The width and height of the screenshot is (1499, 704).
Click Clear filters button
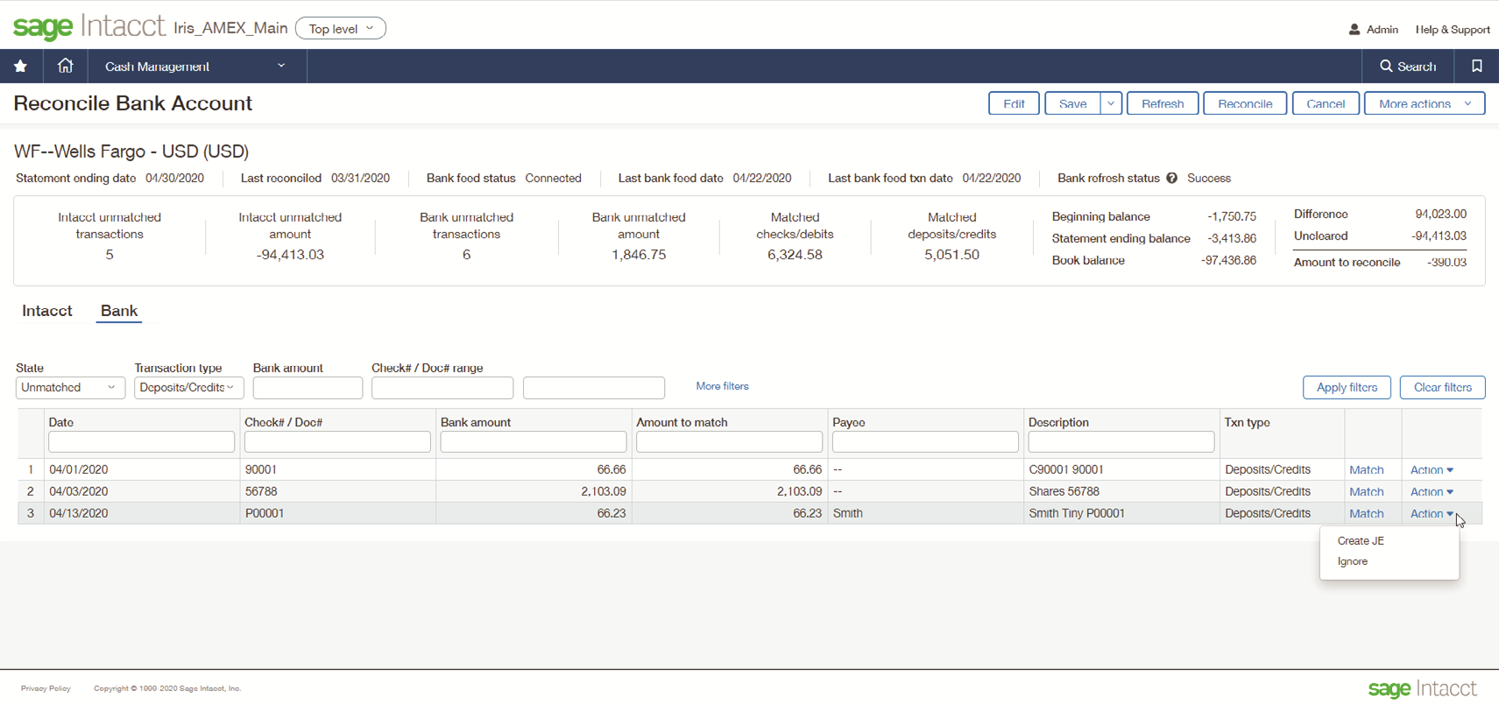point(1442,387)
